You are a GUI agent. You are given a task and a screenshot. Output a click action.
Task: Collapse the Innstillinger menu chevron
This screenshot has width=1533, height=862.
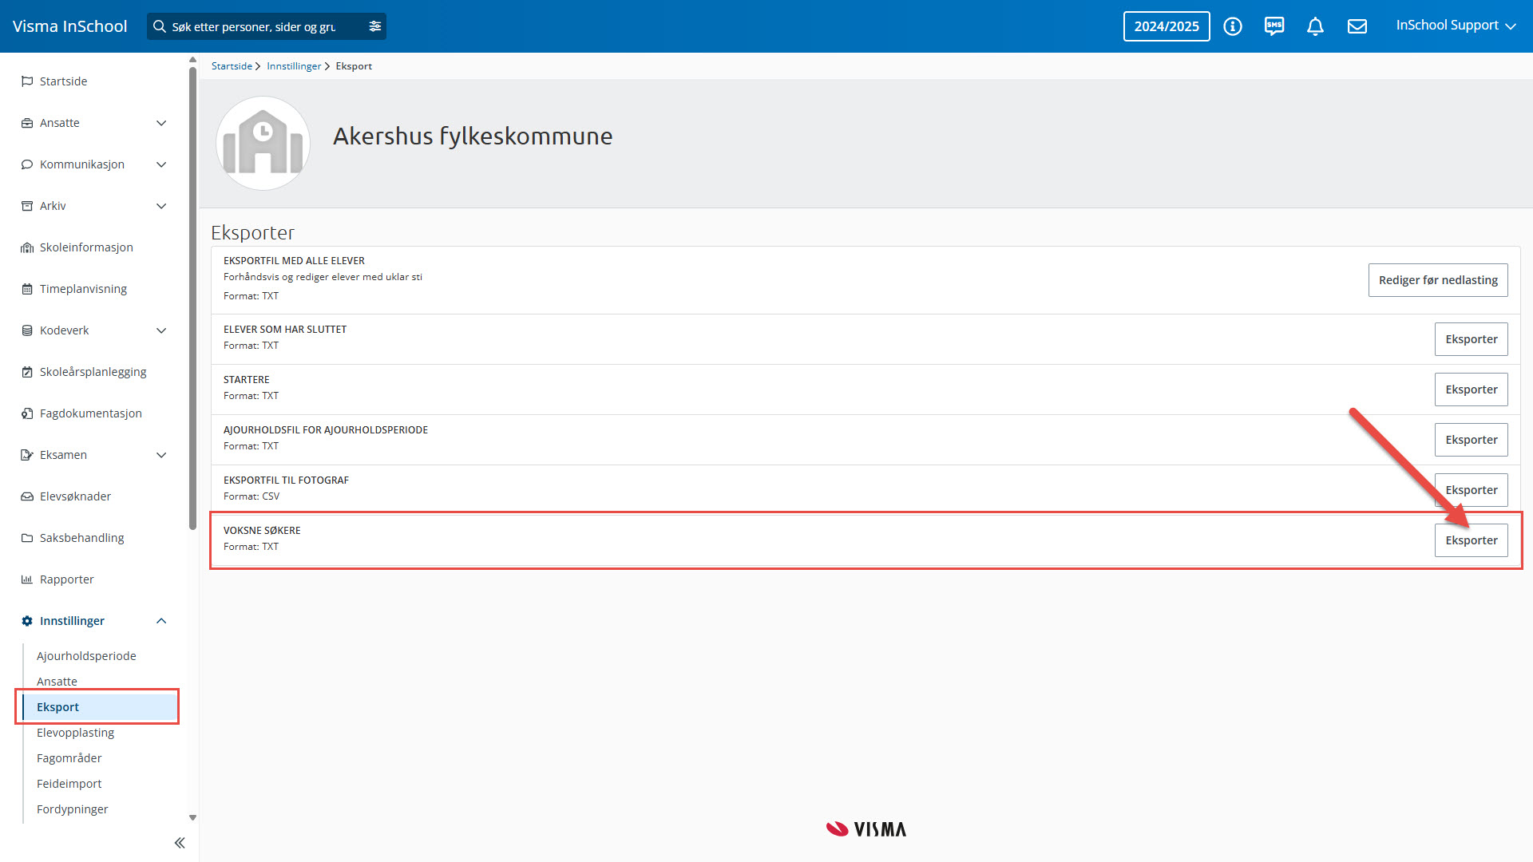(161, 621)
